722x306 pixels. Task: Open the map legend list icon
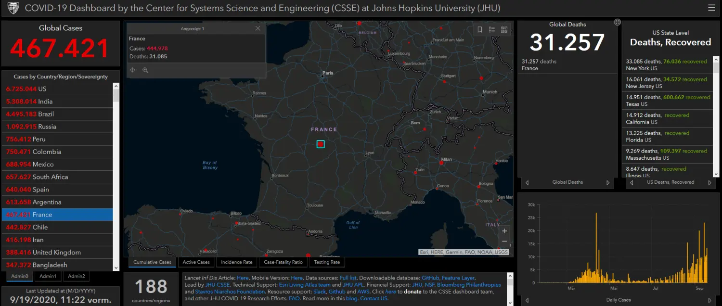(x=492, y=29)
